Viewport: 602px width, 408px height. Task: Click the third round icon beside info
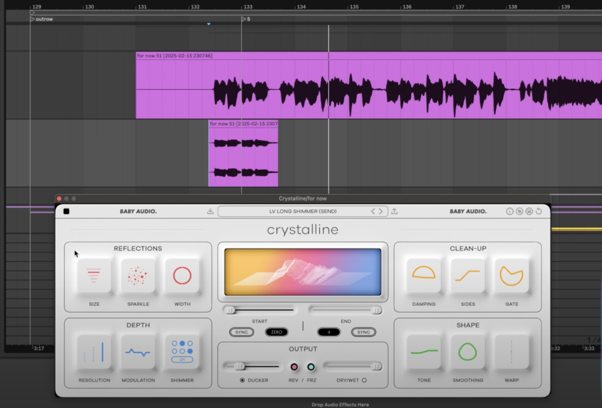(x=529, y=212)
